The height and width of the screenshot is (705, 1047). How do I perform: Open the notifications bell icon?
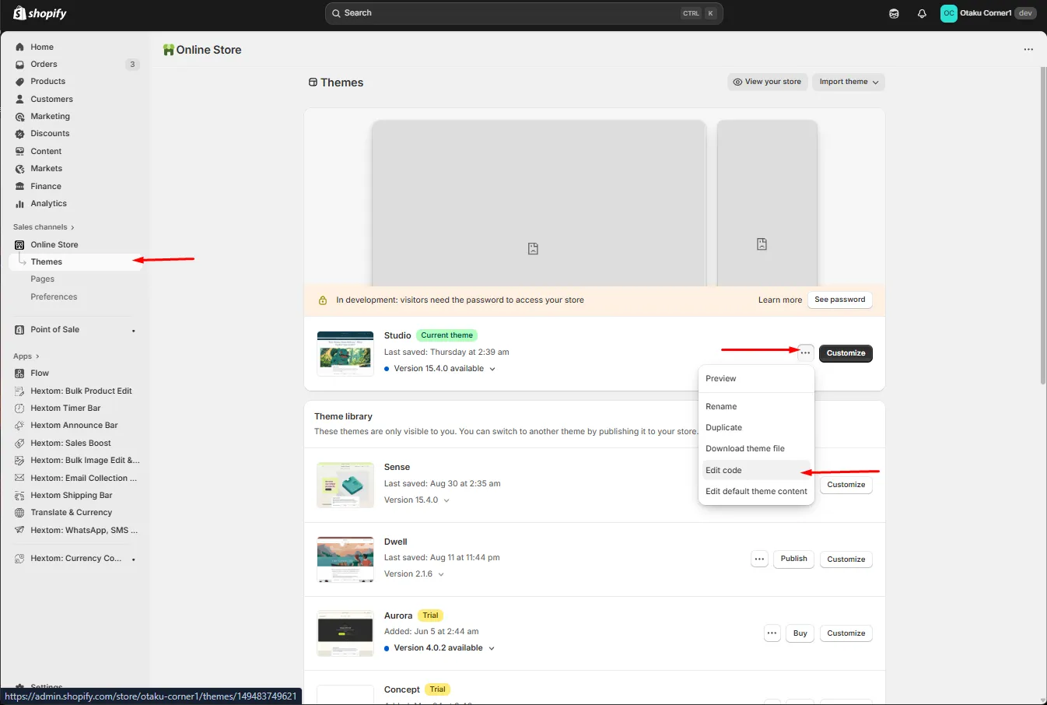point(922,13)
